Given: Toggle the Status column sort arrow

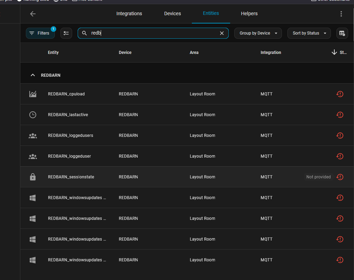Looking at the screenshot, I should [334, 53].
